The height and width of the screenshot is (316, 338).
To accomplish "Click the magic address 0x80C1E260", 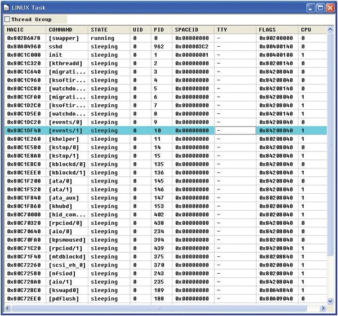I will pyautogui.click(x=24, y=139).
